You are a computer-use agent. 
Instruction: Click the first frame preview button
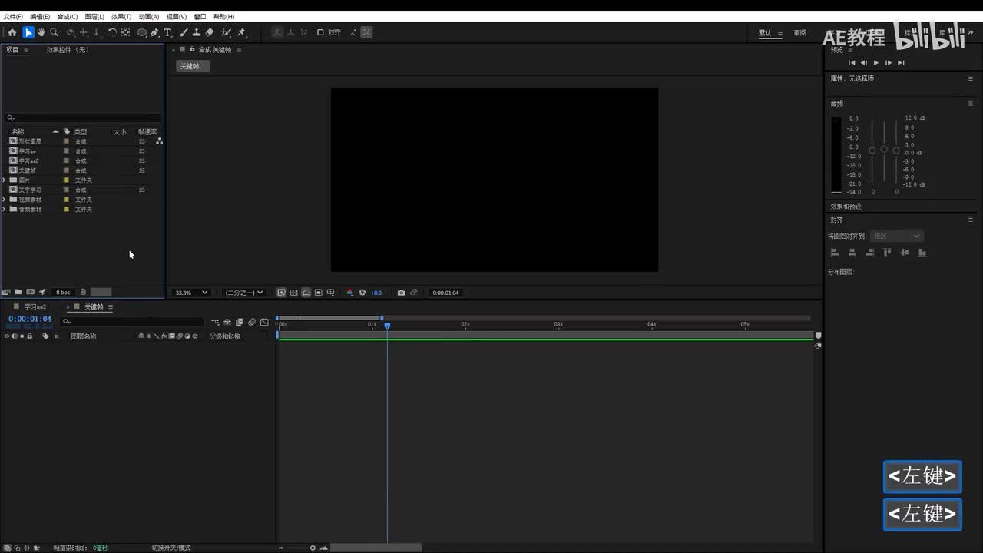pos(852,63)
